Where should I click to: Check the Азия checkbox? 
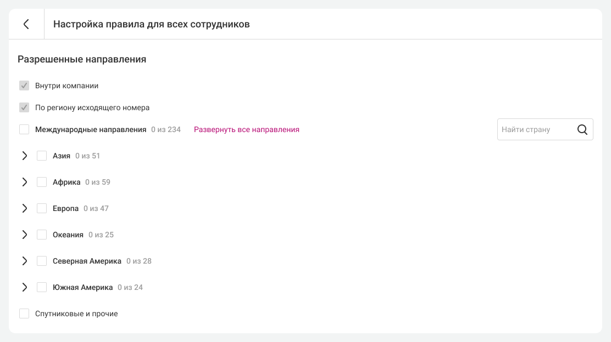click(42, 156)
